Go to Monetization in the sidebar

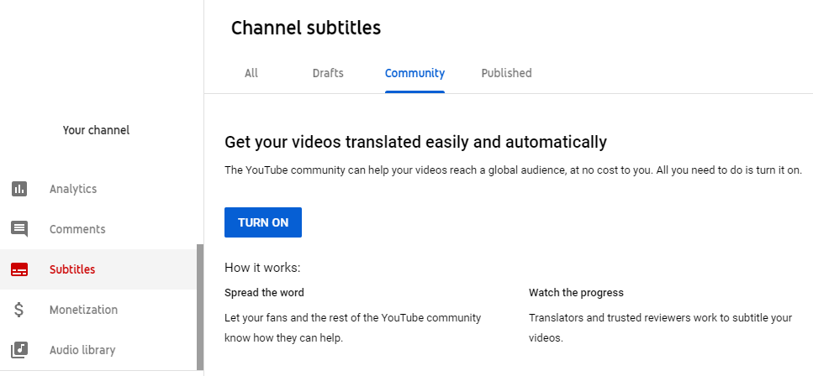coord(98,310)
